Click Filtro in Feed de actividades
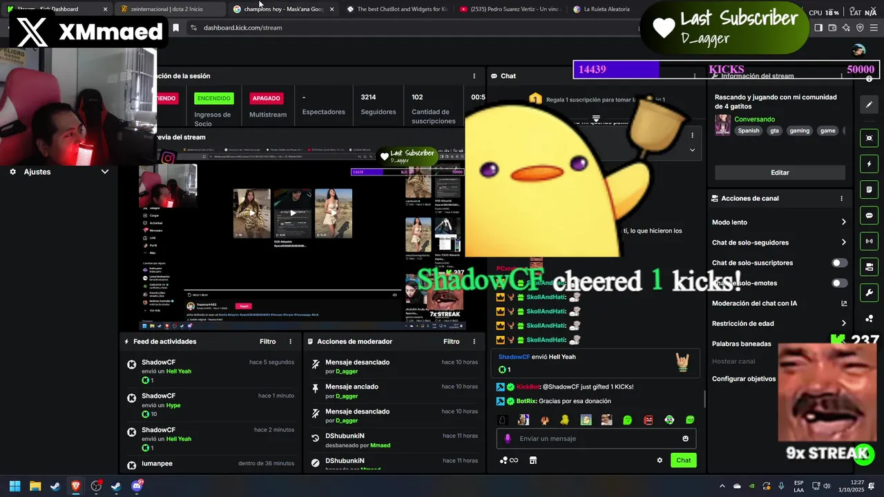The height and width of the screenshot is (497, 884). pyautogui.click(x=267, y=342)
